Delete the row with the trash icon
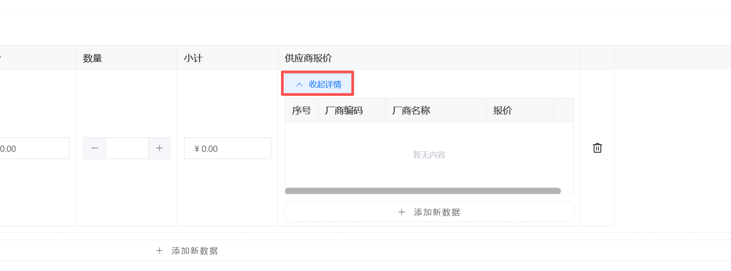This screenshot has height=271, width=731. pos(597,148)
